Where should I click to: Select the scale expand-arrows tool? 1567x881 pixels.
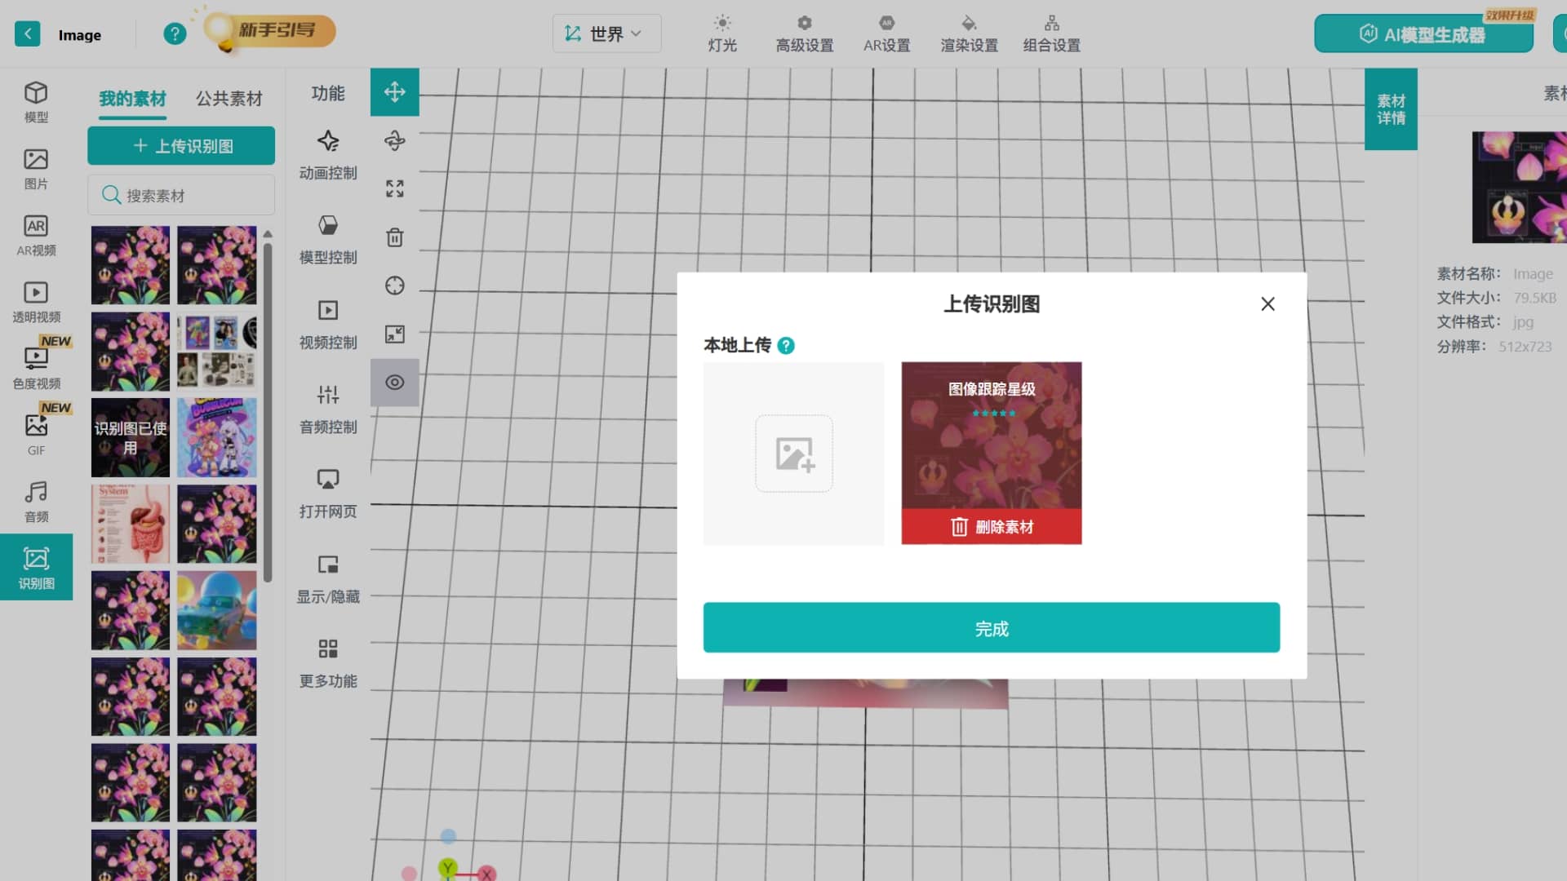395,189
